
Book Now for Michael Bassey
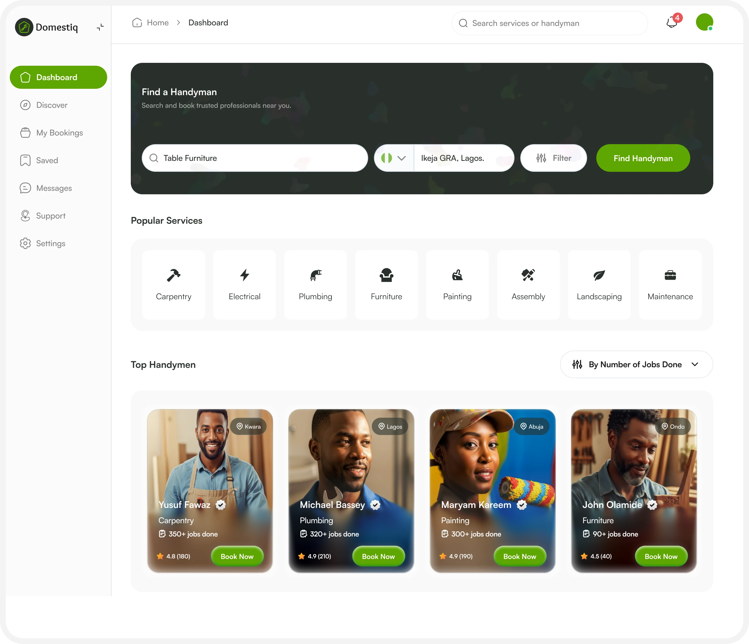coord(379,556)
